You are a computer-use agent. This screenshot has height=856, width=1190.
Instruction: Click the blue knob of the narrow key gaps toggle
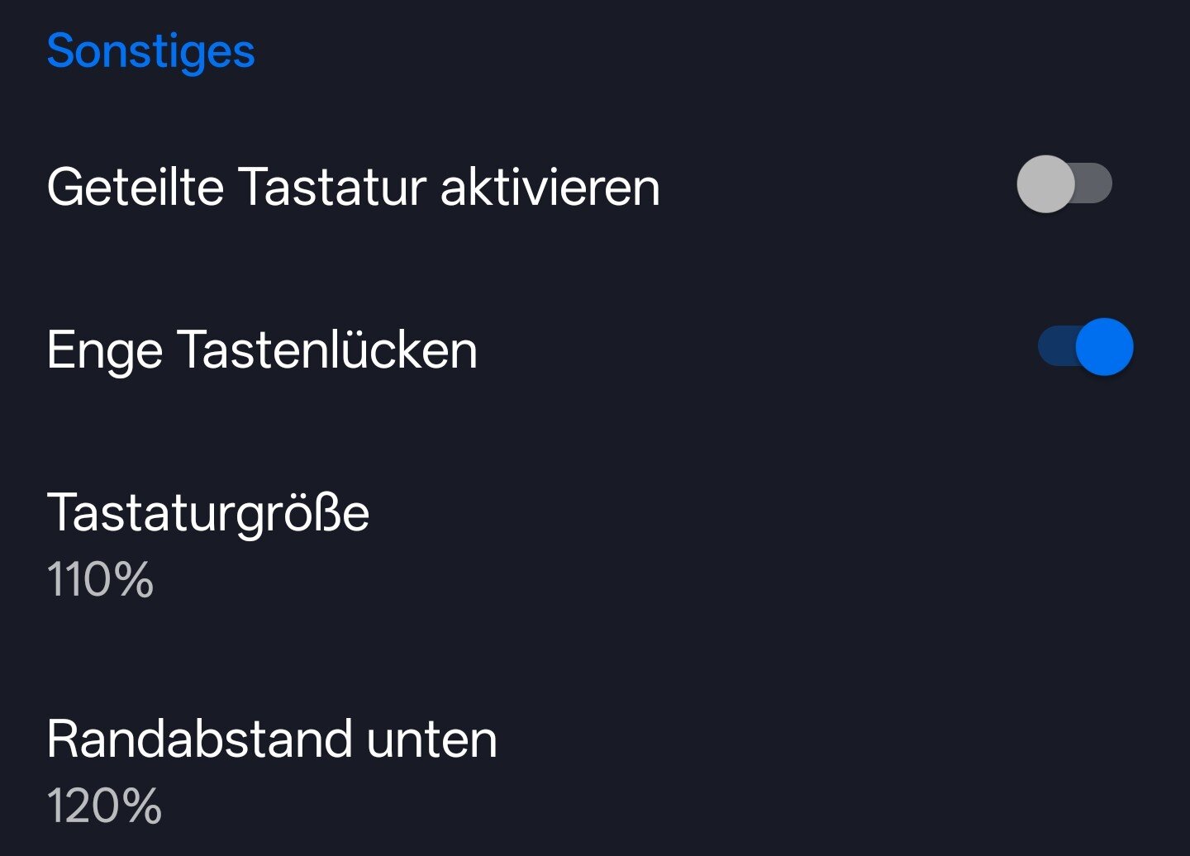[1104, 347]
